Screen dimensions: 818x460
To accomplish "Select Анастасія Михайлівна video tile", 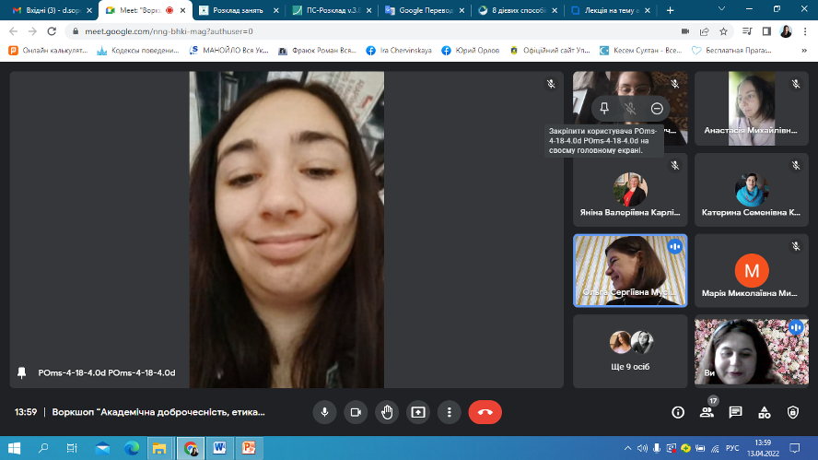I will [x=752, y=108].
